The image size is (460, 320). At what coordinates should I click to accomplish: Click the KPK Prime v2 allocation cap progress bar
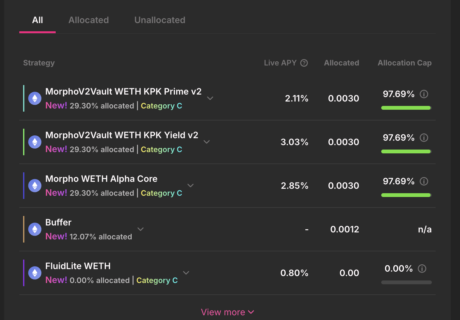(406, 108)
